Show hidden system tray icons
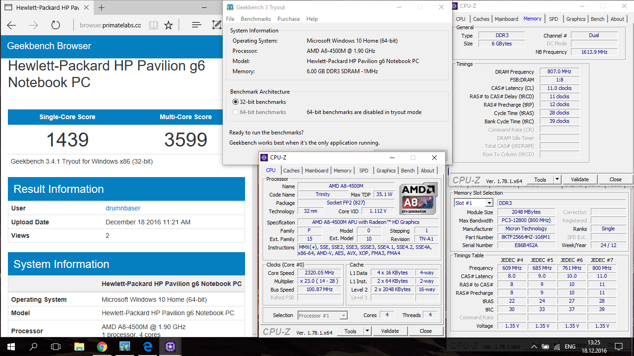Image resolution: width=634 pixels, height=356 pixels. [x=534, y=346]
